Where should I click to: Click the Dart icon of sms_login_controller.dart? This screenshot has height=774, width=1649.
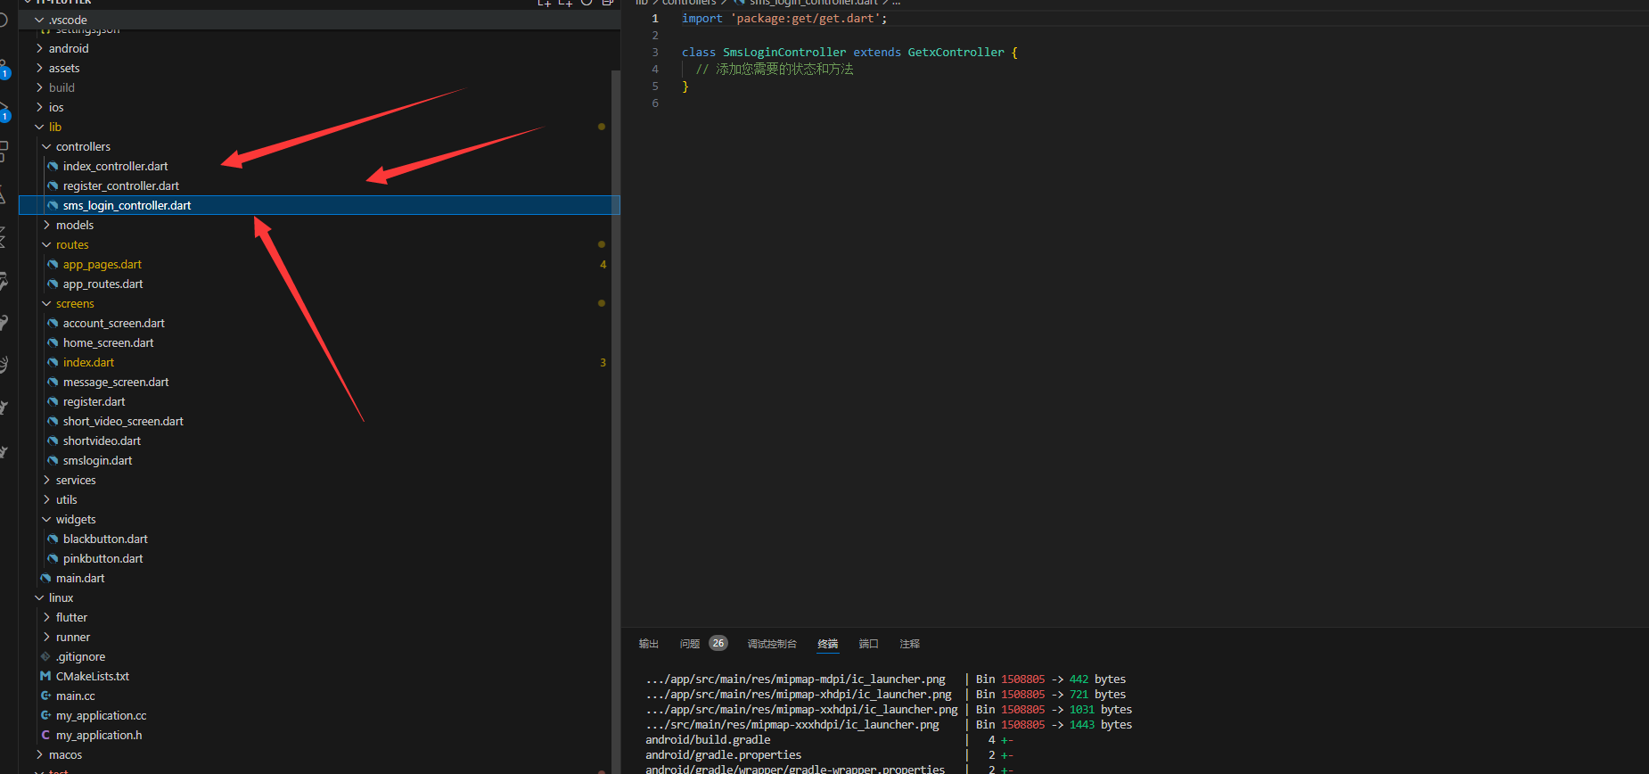click(x=53, y=205)
